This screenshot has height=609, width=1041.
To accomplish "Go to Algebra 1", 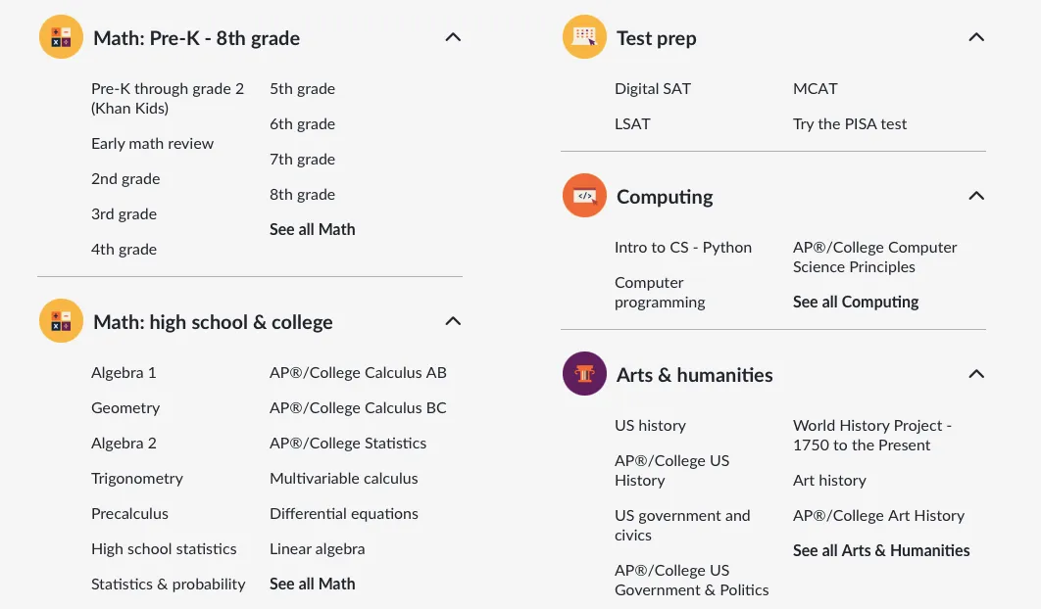I will pos(124,373).
